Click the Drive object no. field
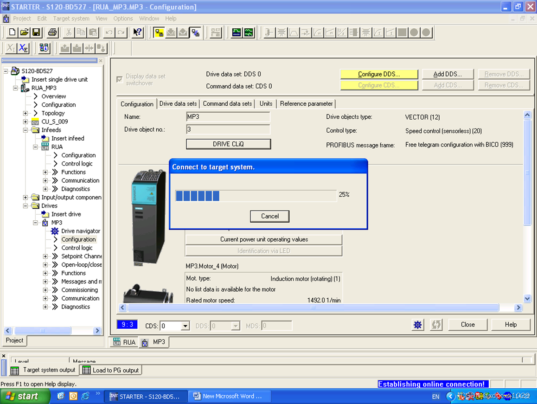Screen dimensions: 537x404 click(228, 129)
